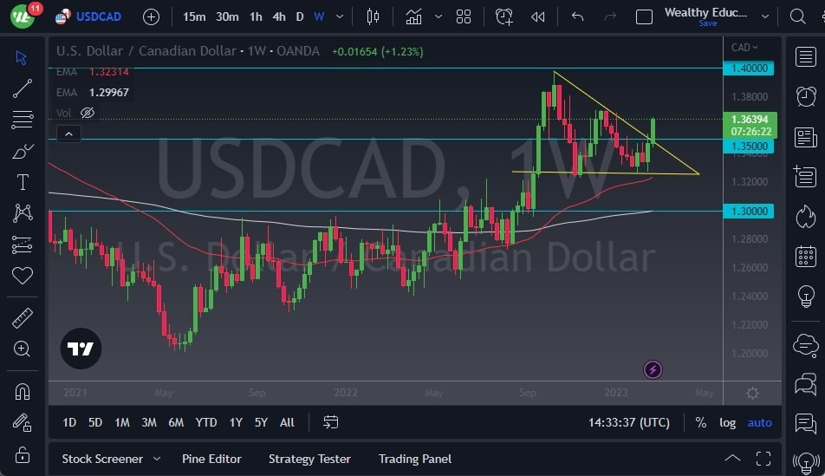Open the symbol search magnifier
Image resolution: width=825 pixels, height=476 pixels.
[x=797, y=16]
